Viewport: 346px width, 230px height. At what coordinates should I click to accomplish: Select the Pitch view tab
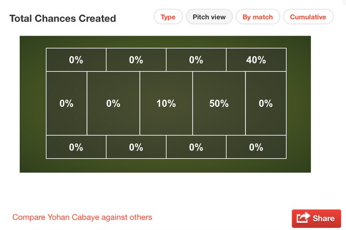point(209,17)
